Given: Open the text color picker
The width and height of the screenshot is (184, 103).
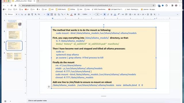Looking at the screenshot, I should [115, 15].
